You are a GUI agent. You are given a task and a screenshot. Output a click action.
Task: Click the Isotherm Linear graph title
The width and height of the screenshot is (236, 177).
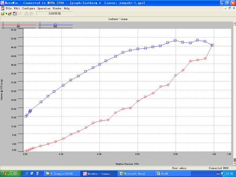[118, 19]
